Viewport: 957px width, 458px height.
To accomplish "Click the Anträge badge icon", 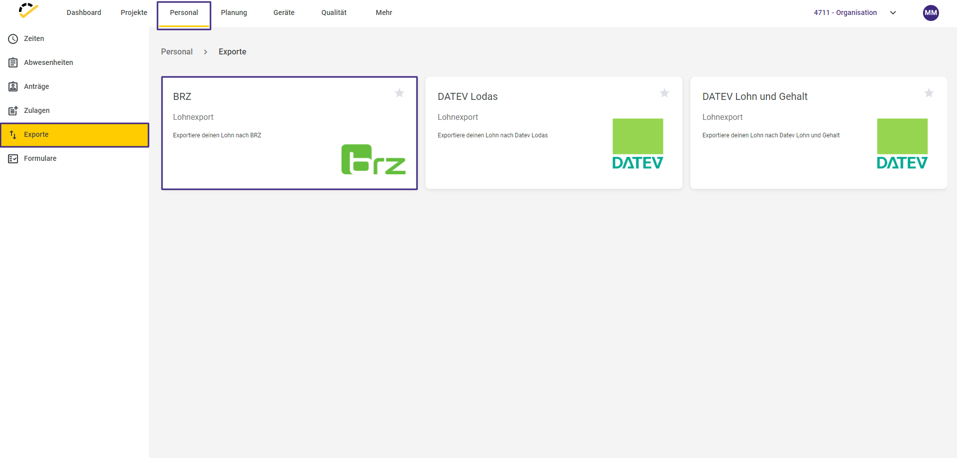I will click(x=13, y=87).
